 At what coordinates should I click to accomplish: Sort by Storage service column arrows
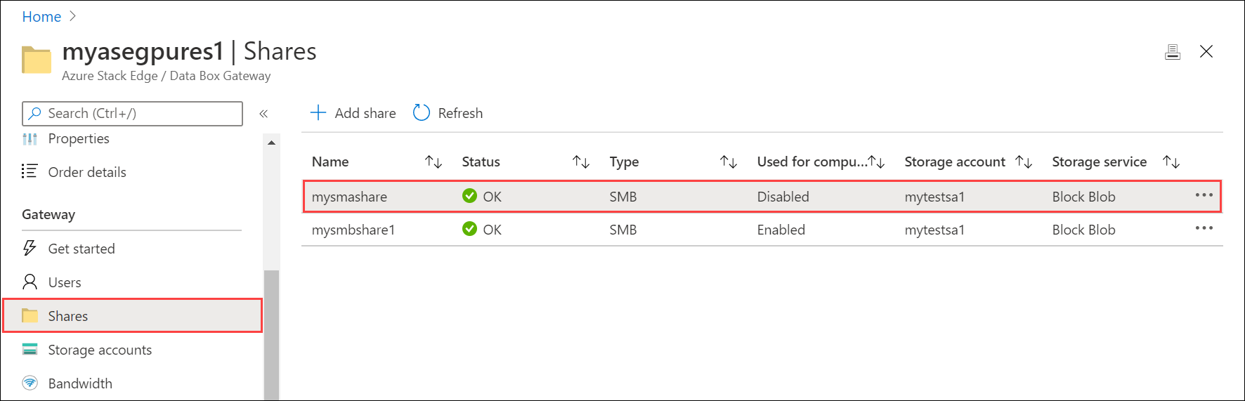click(x=1171, y=162)
